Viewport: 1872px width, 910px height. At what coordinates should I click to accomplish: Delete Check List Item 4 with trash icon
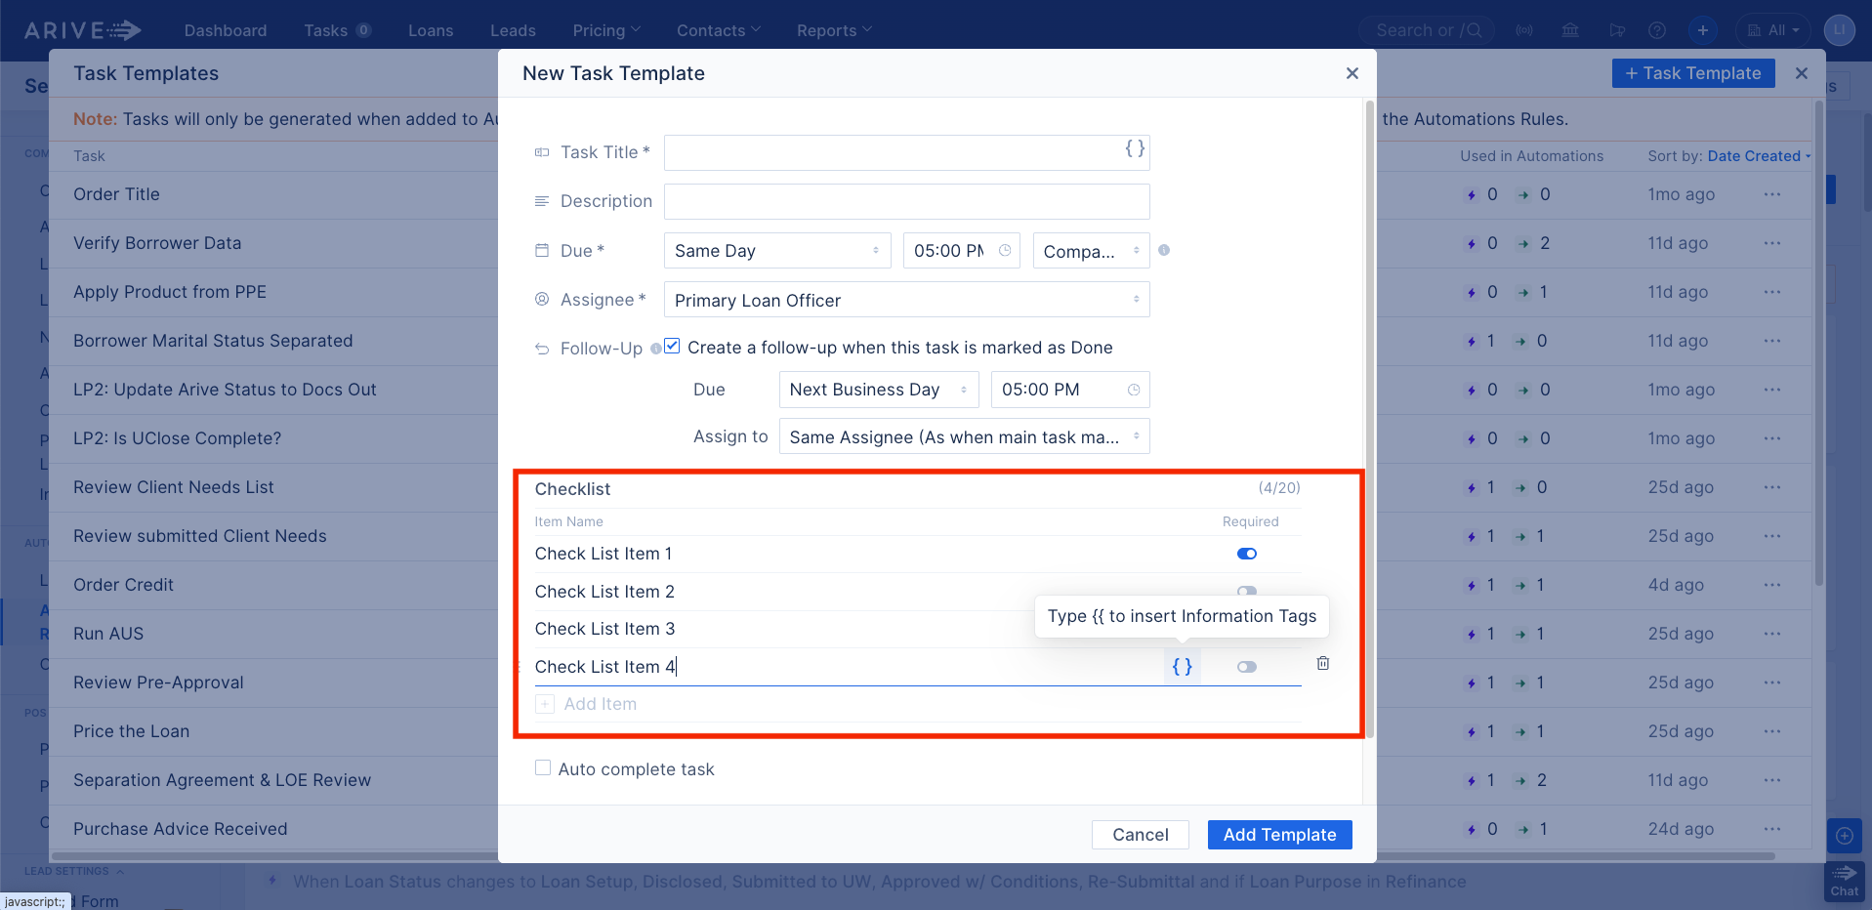point(1322,663)
